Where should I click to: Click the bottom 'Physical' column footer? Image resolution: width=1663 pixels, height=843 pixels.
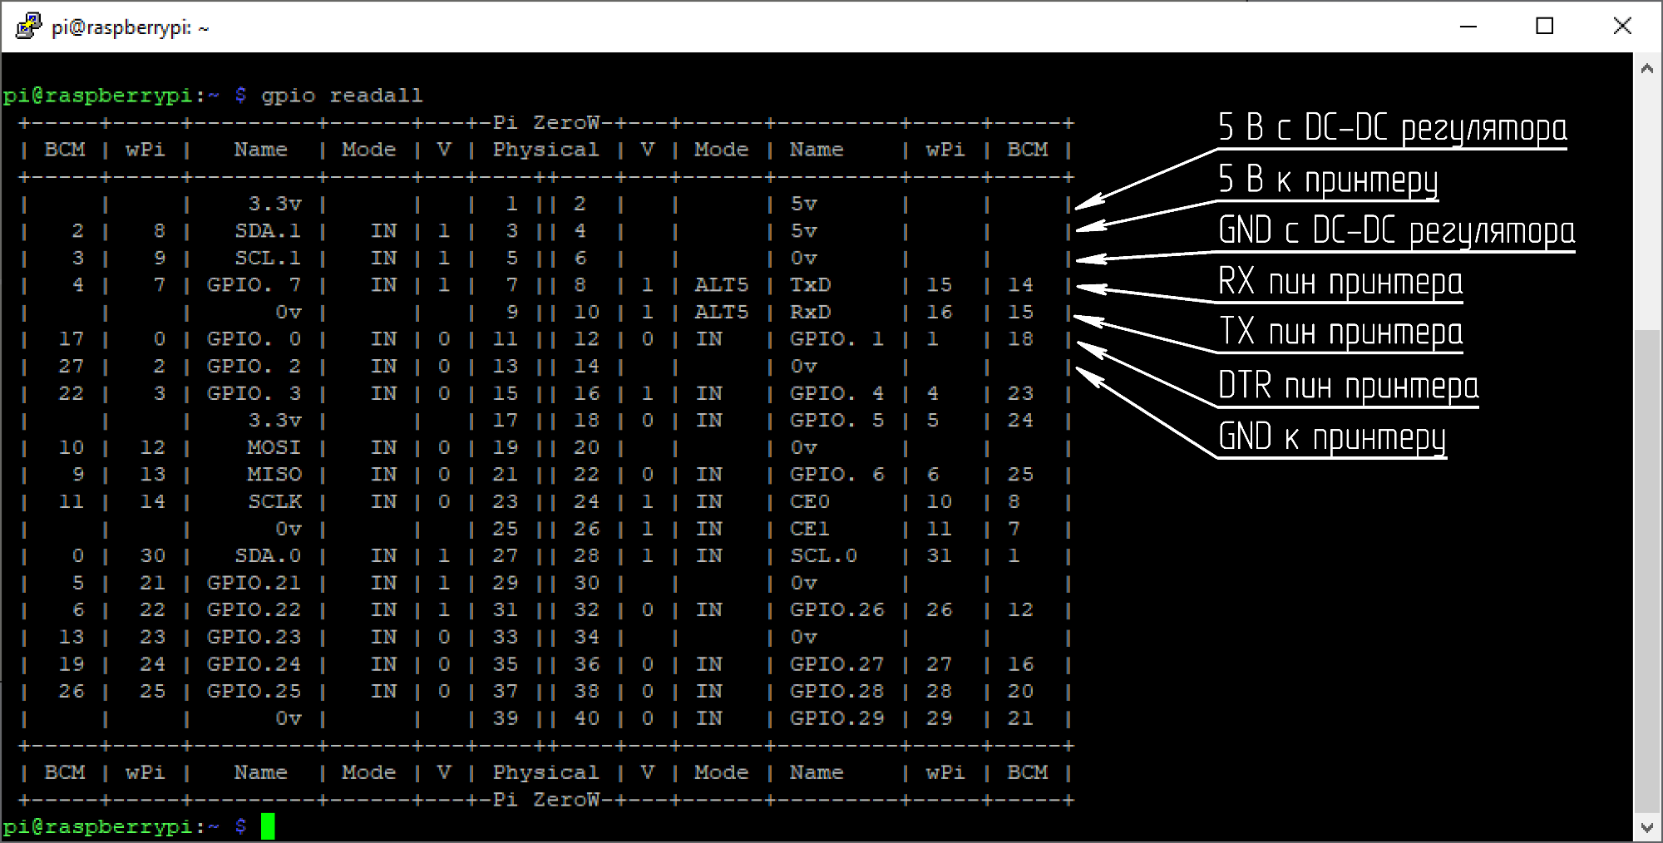coord(545,772)
